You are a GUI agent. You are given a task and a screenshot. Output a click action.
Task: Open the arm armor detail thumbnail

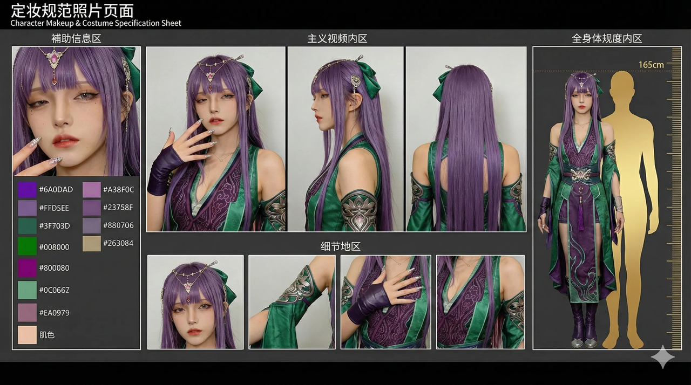click(292, 302)
